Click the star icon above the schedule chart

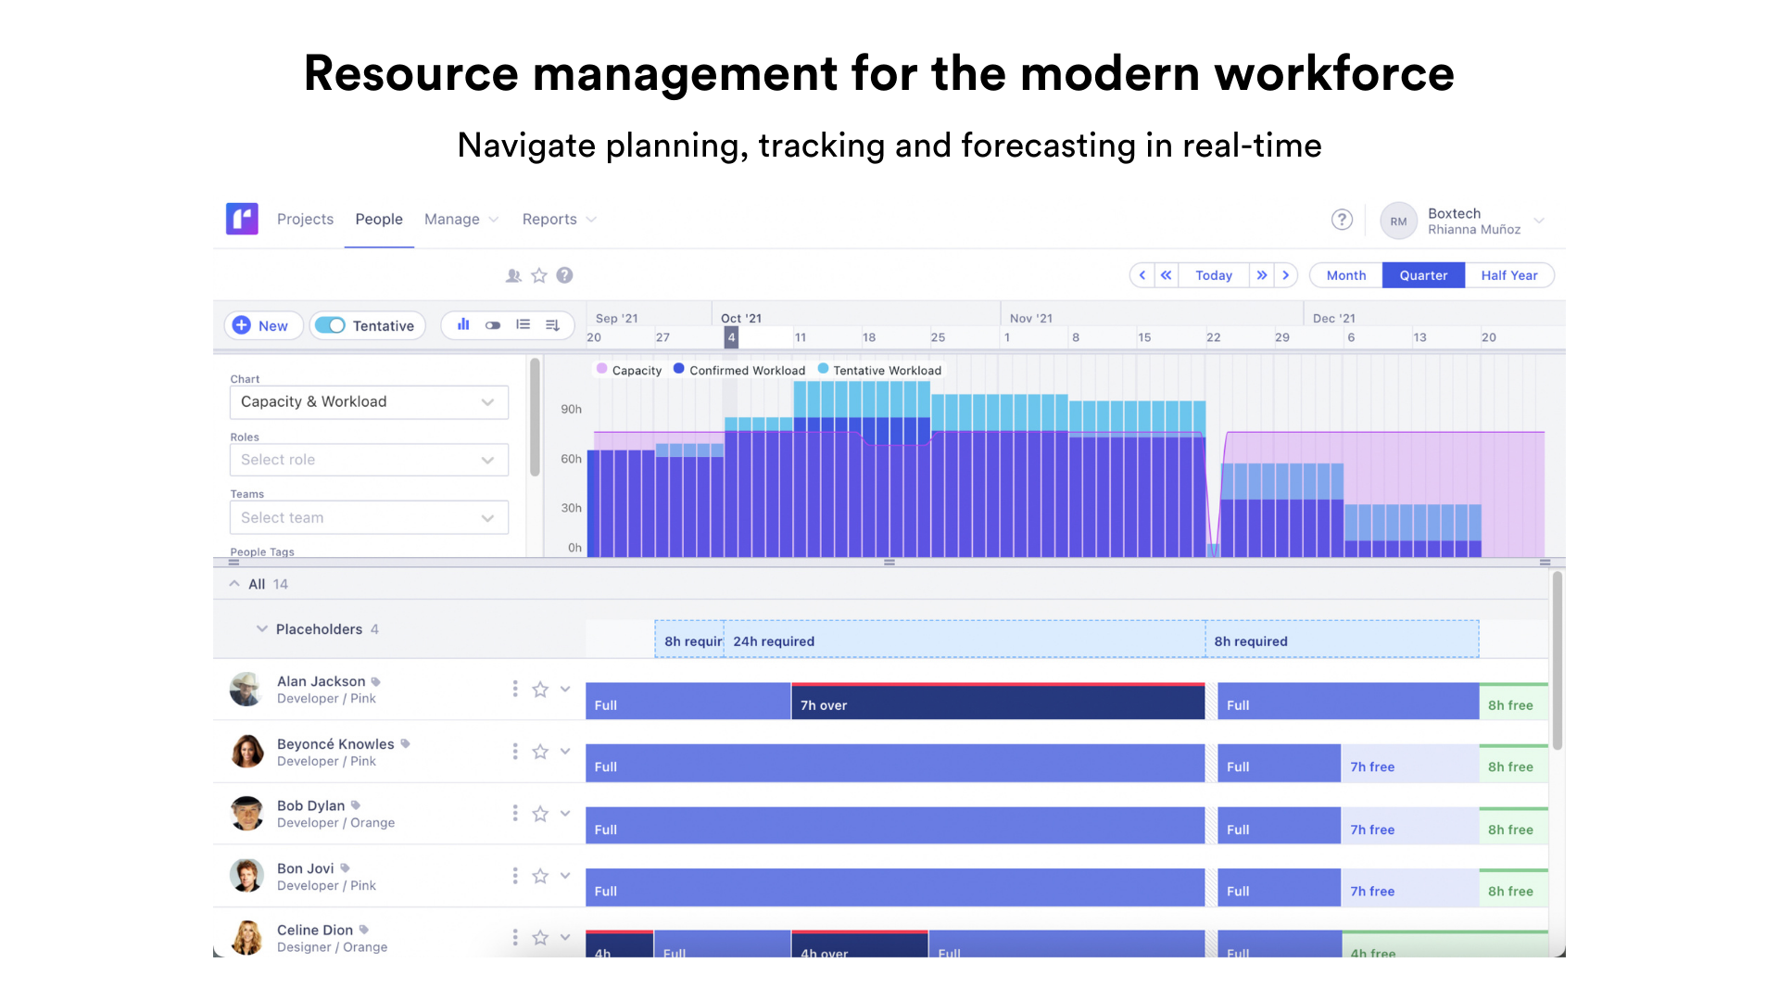(539, 275)
